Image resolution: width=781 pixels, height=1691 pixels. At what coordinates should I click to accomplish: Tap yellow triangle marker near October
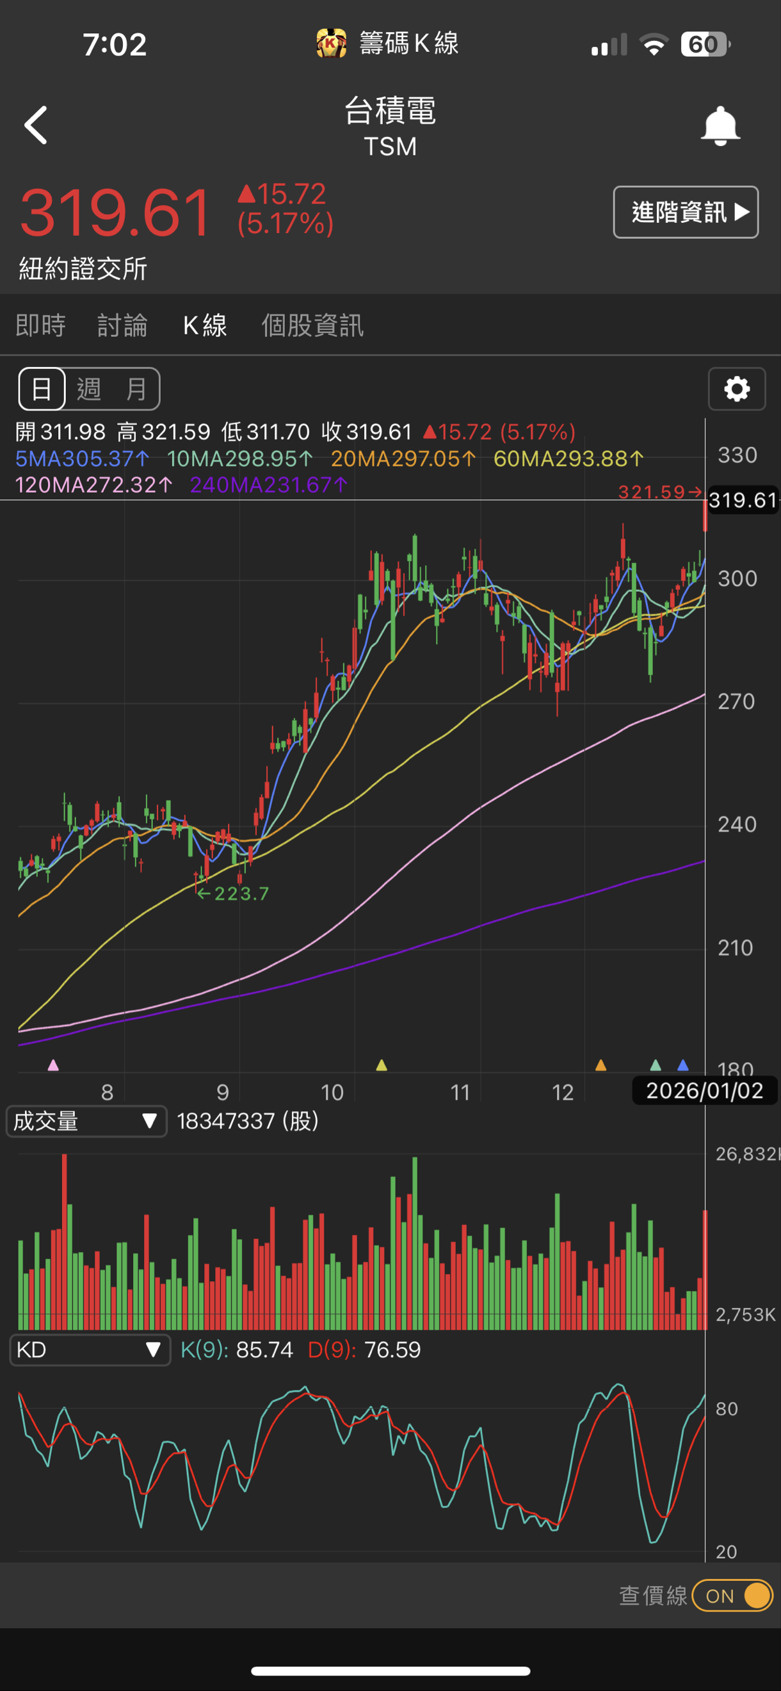point(382,1065)
